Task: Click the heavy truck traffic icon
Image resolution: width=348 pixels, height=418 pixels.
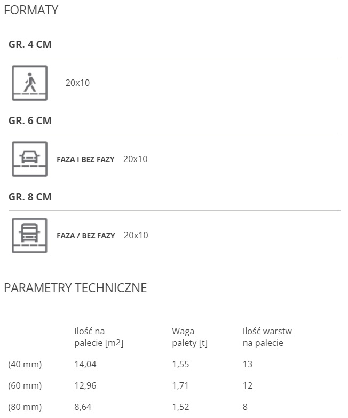Action: pos(30,236)
